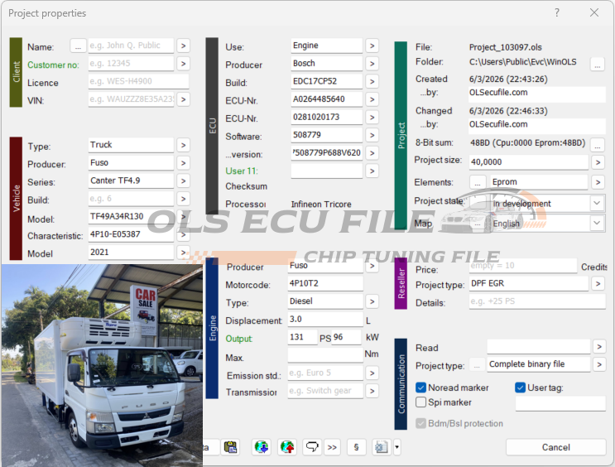Click arrow next to engine Type Diesel
615x467 pixels.
coord(372,301)
